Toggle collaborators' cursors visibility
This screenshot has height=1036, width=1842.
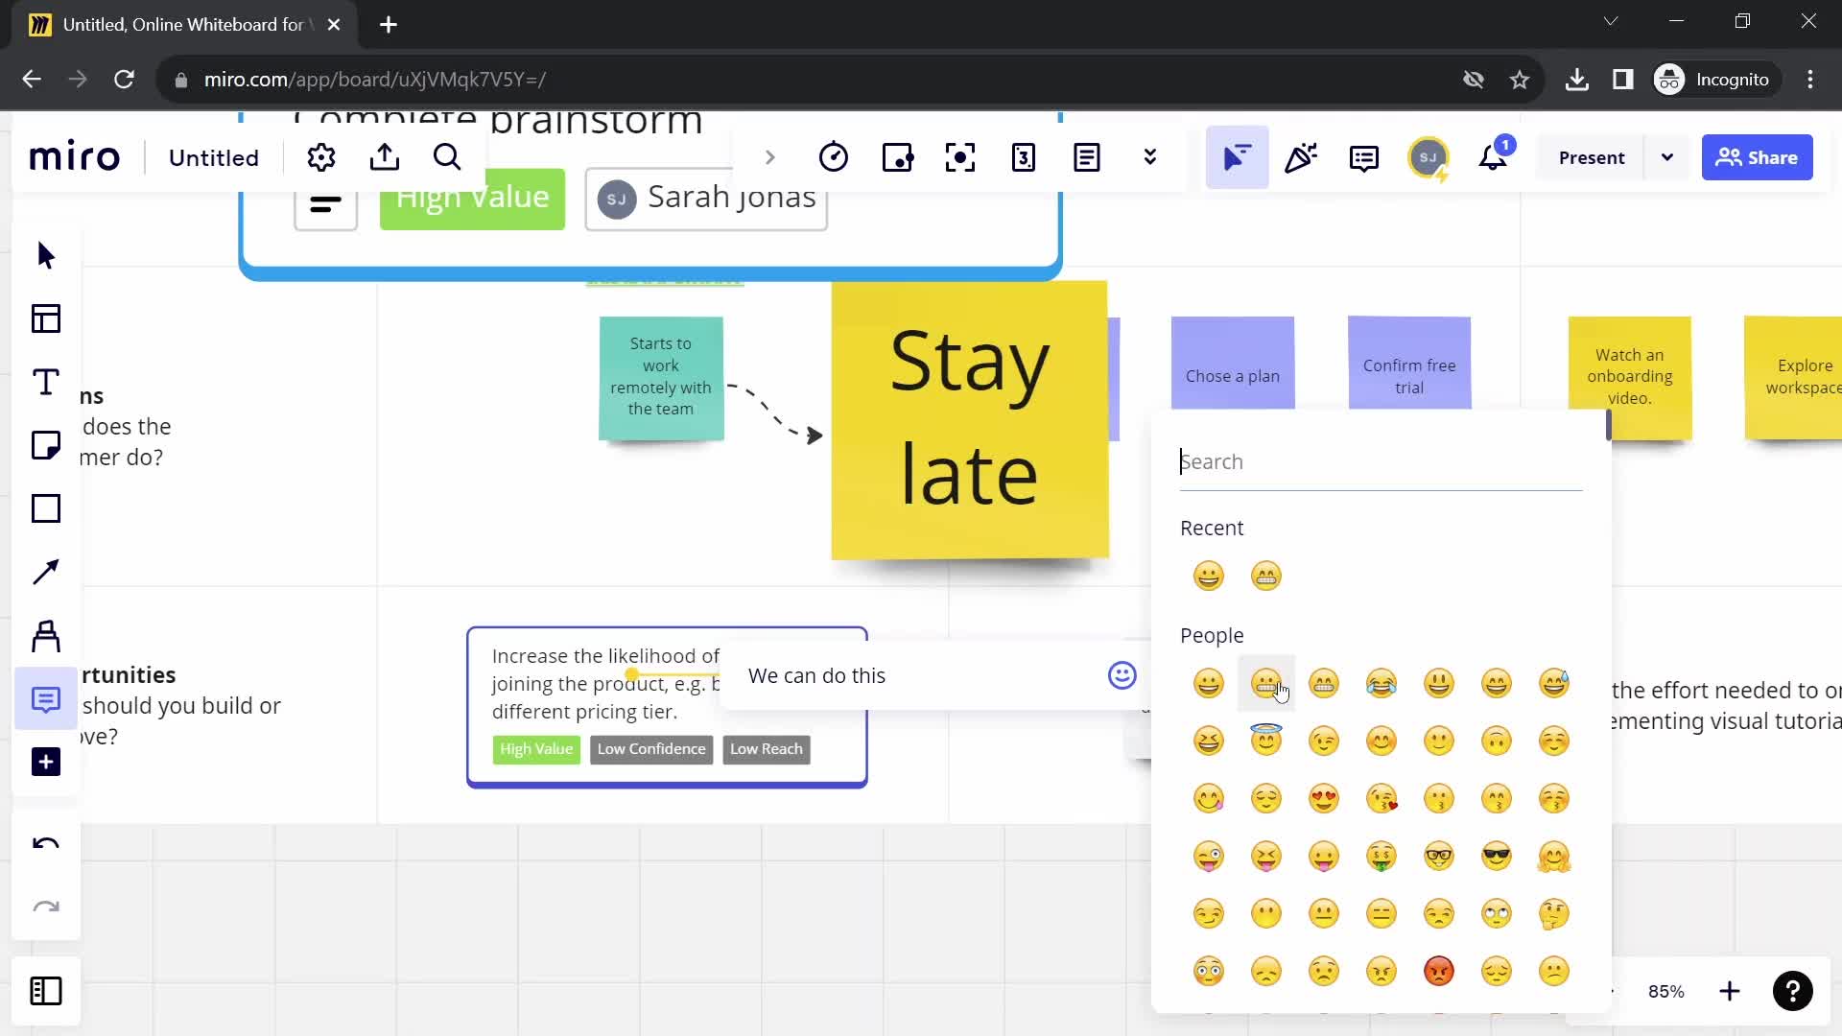pyautogui.click(x=1237, y=157)
